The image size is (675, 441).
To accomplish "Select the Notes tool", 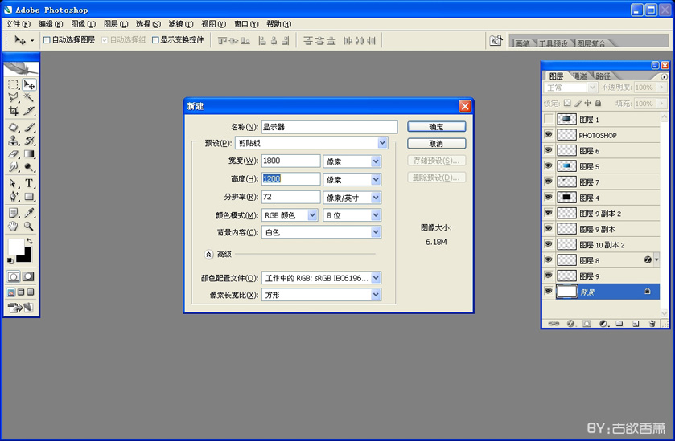I will 14,213.
